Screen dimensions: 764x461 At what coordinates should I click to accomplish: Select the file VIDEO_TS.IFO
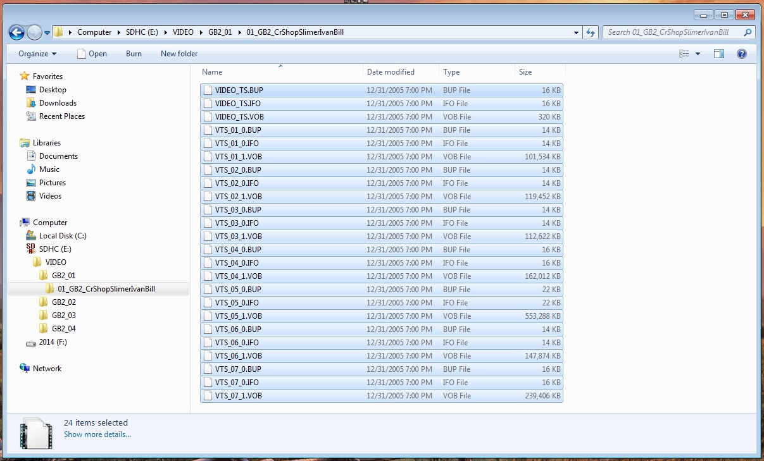[381, 104]
